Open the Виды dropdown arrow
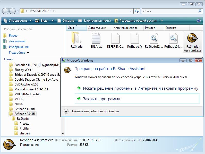205x154 pixels. (53, 21)
